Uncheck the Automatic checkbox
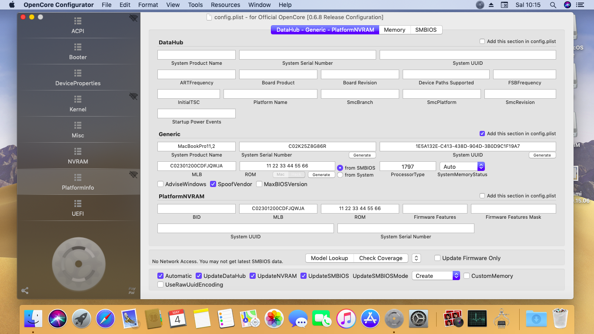 pos(160,276)
